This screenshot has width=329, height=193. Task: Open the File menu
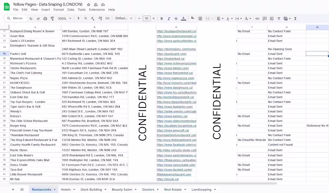click(16, 10)
